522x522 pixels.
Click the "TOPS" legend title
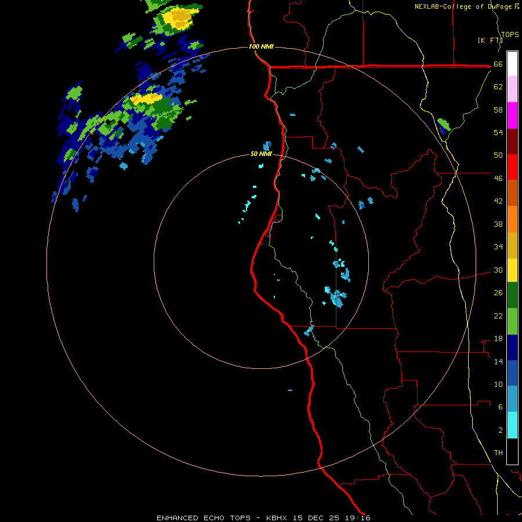pos(510,35)
